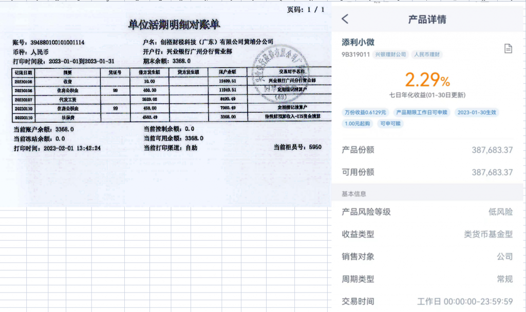Click the 销售对象 row label
526x312 pixels.
tap(358, 257)
